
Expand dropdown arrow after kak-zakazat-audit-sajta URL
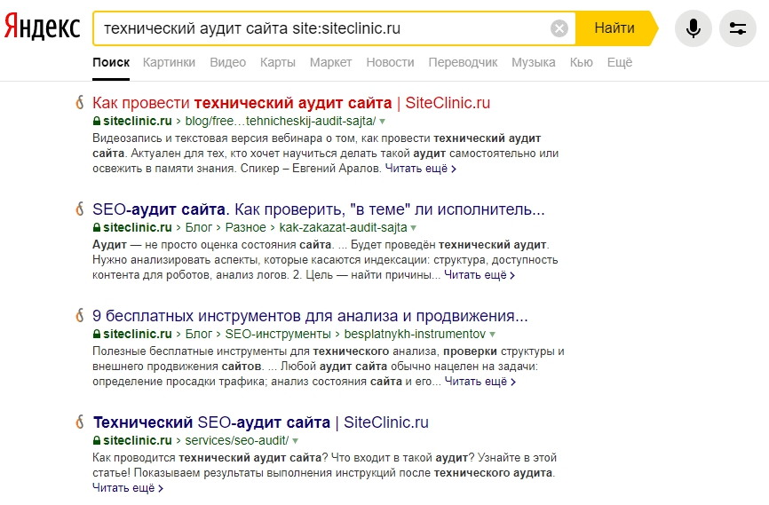point(414,228)
